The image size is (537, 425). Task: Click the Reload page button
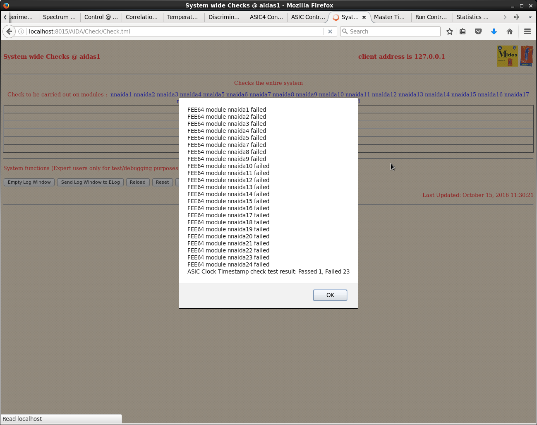click(x=138, y=182)
